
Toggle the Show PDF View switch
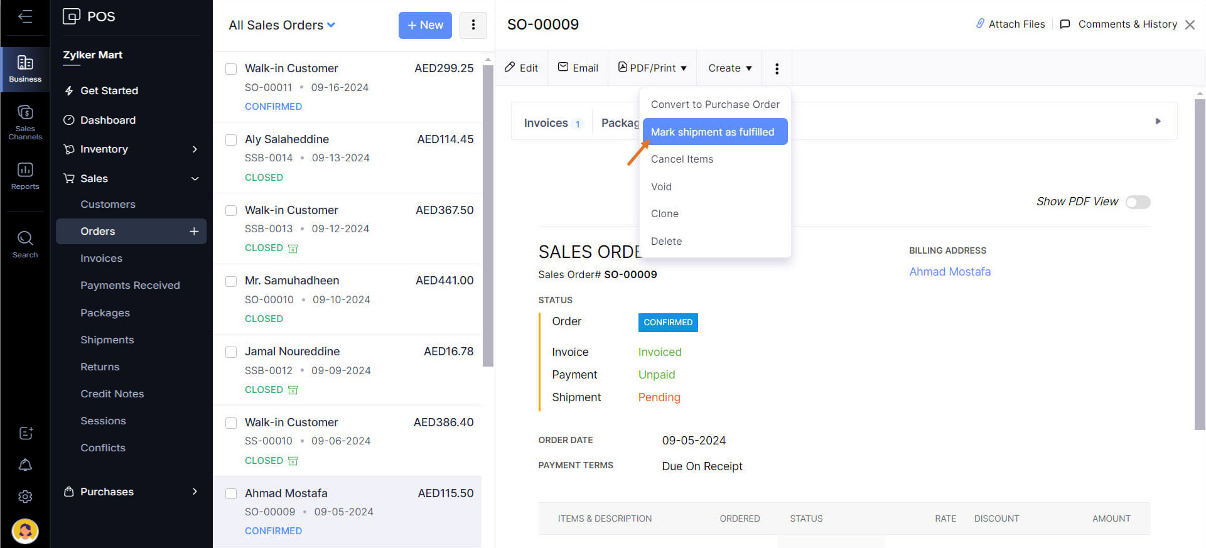pos(1138,201)
